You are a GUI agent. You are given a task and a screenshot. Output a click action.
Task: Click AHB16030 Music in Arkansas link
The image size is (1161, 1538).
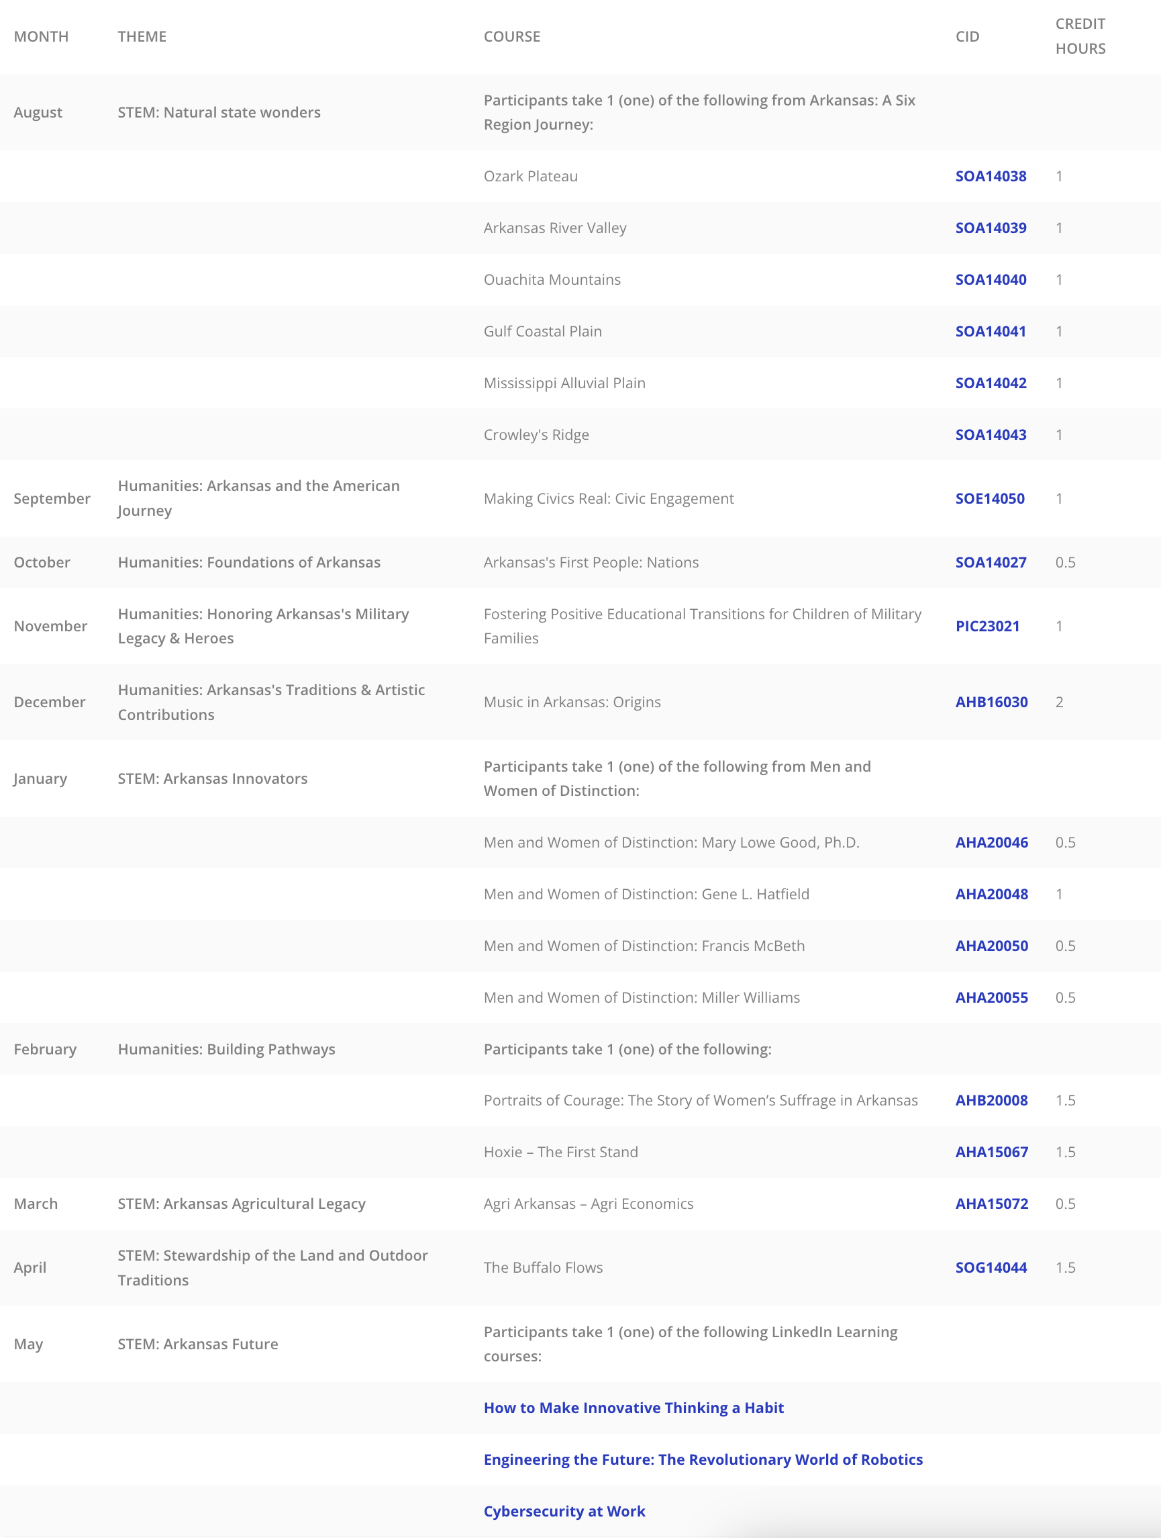click(991, 703)
